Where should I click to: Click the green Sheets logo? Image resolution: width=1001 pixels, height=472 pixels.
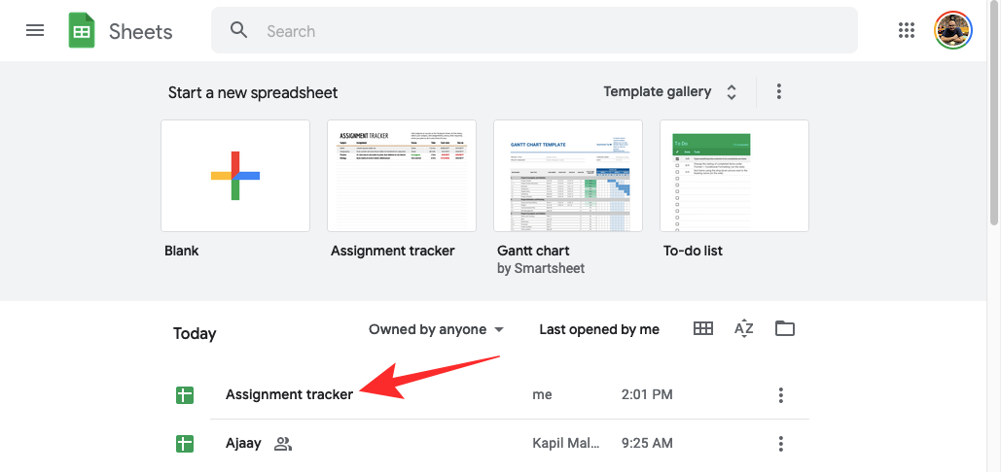point(82,31)
